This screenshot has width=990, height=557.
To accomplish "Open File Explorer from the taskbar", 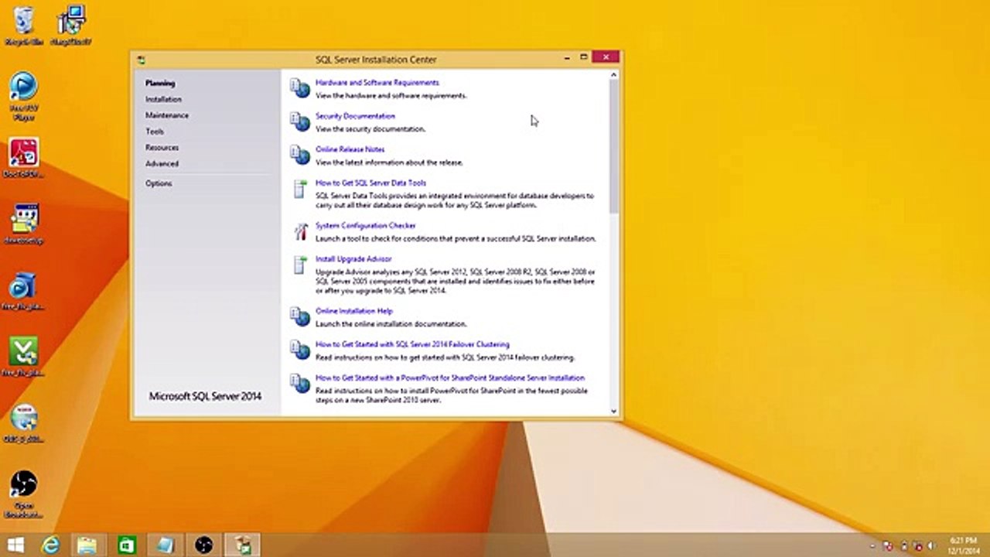I will [x=87, y=545].
